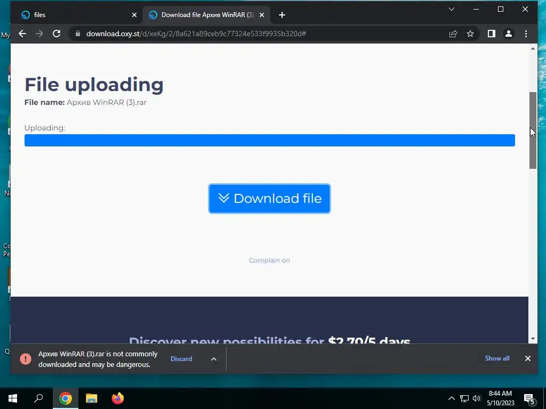Viewport: 546px width, 409px height.
Task: Open the Windows Start menu
Action: click(13, 398)
